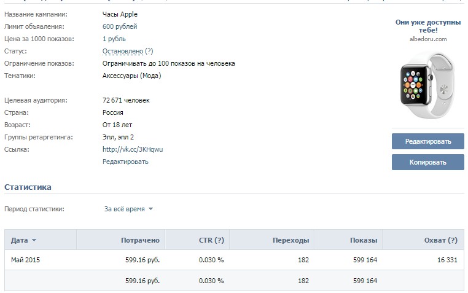This screenshot has width=468, height=293.
Task: Open the ad title Они уже доступны тебе!
Action: (427, 25)
